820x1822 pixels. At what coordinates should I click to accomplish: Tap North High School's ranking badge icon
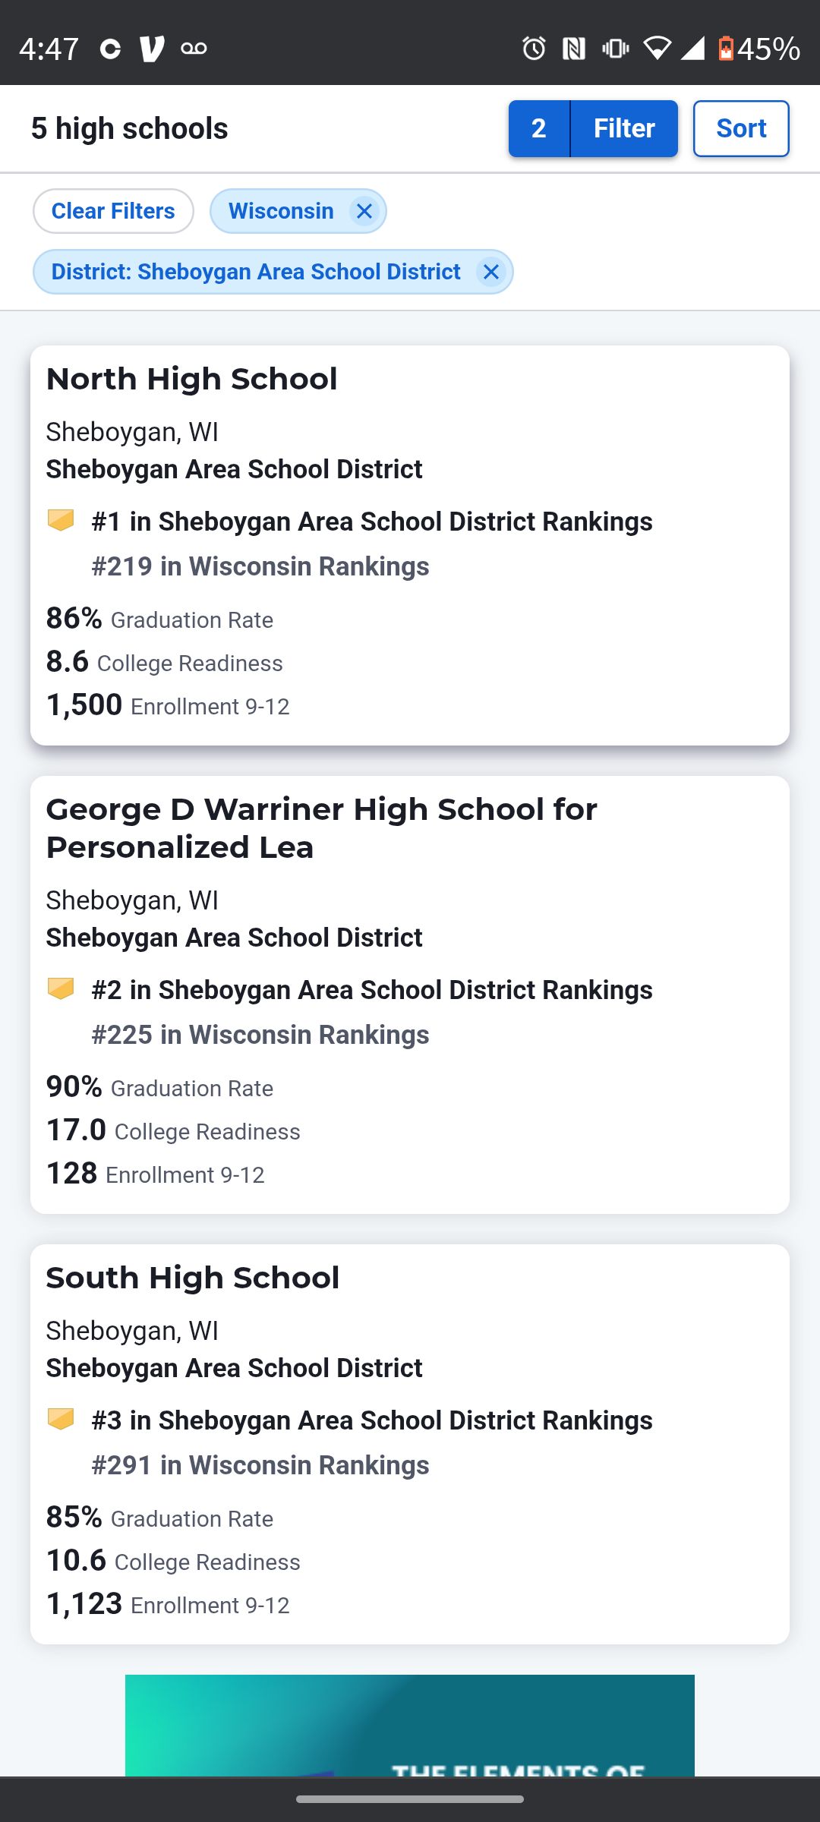(61, 520)
